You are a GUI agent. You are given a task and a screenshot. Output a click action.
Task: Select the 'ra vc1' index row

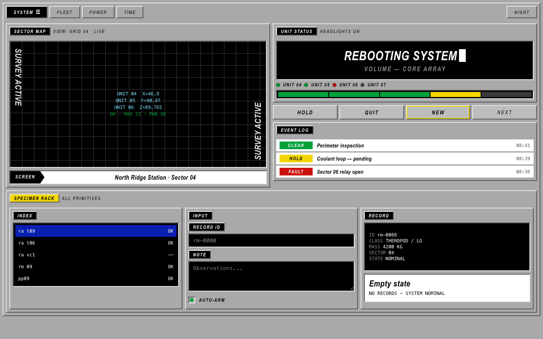pyautogui.click(x=96, y=255)
